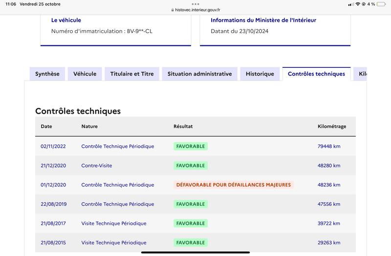Click the BV-9**-CL registration number text
Viewport: 391px width, 256px height.
140,31
